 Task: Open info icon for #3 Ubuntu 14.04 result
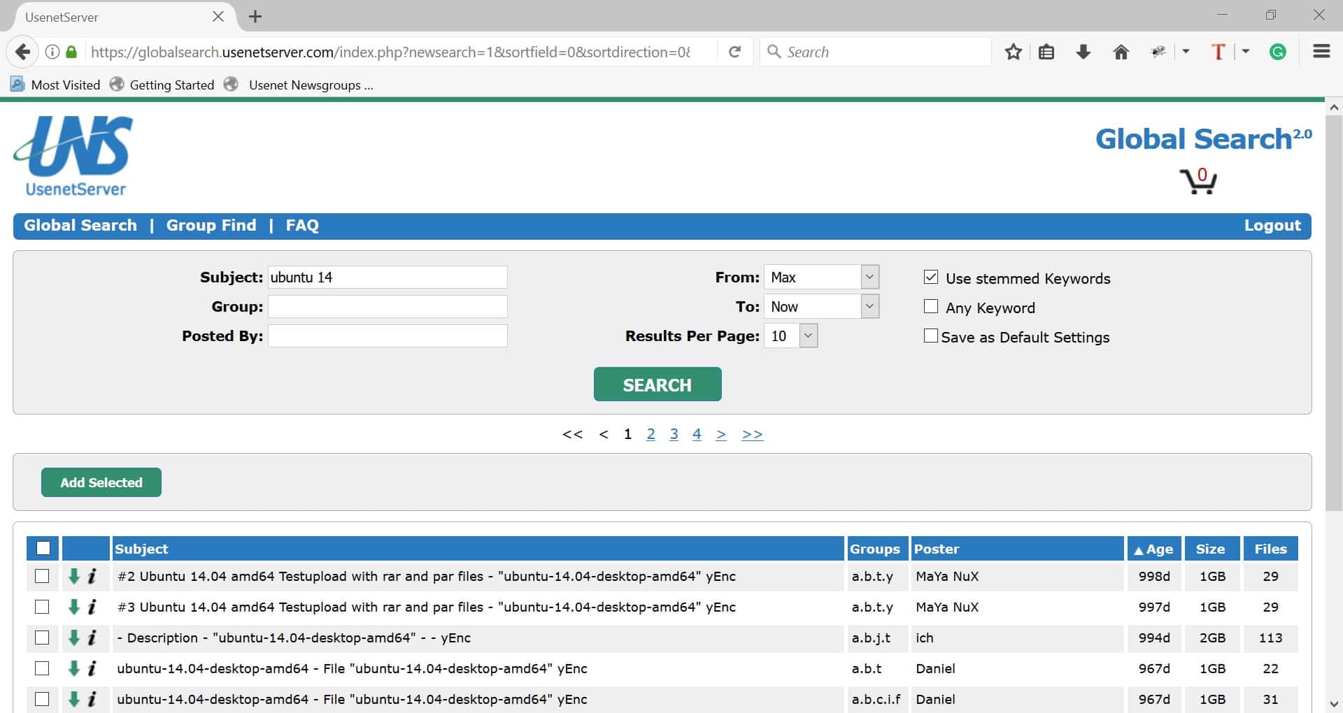click(92, 607)
